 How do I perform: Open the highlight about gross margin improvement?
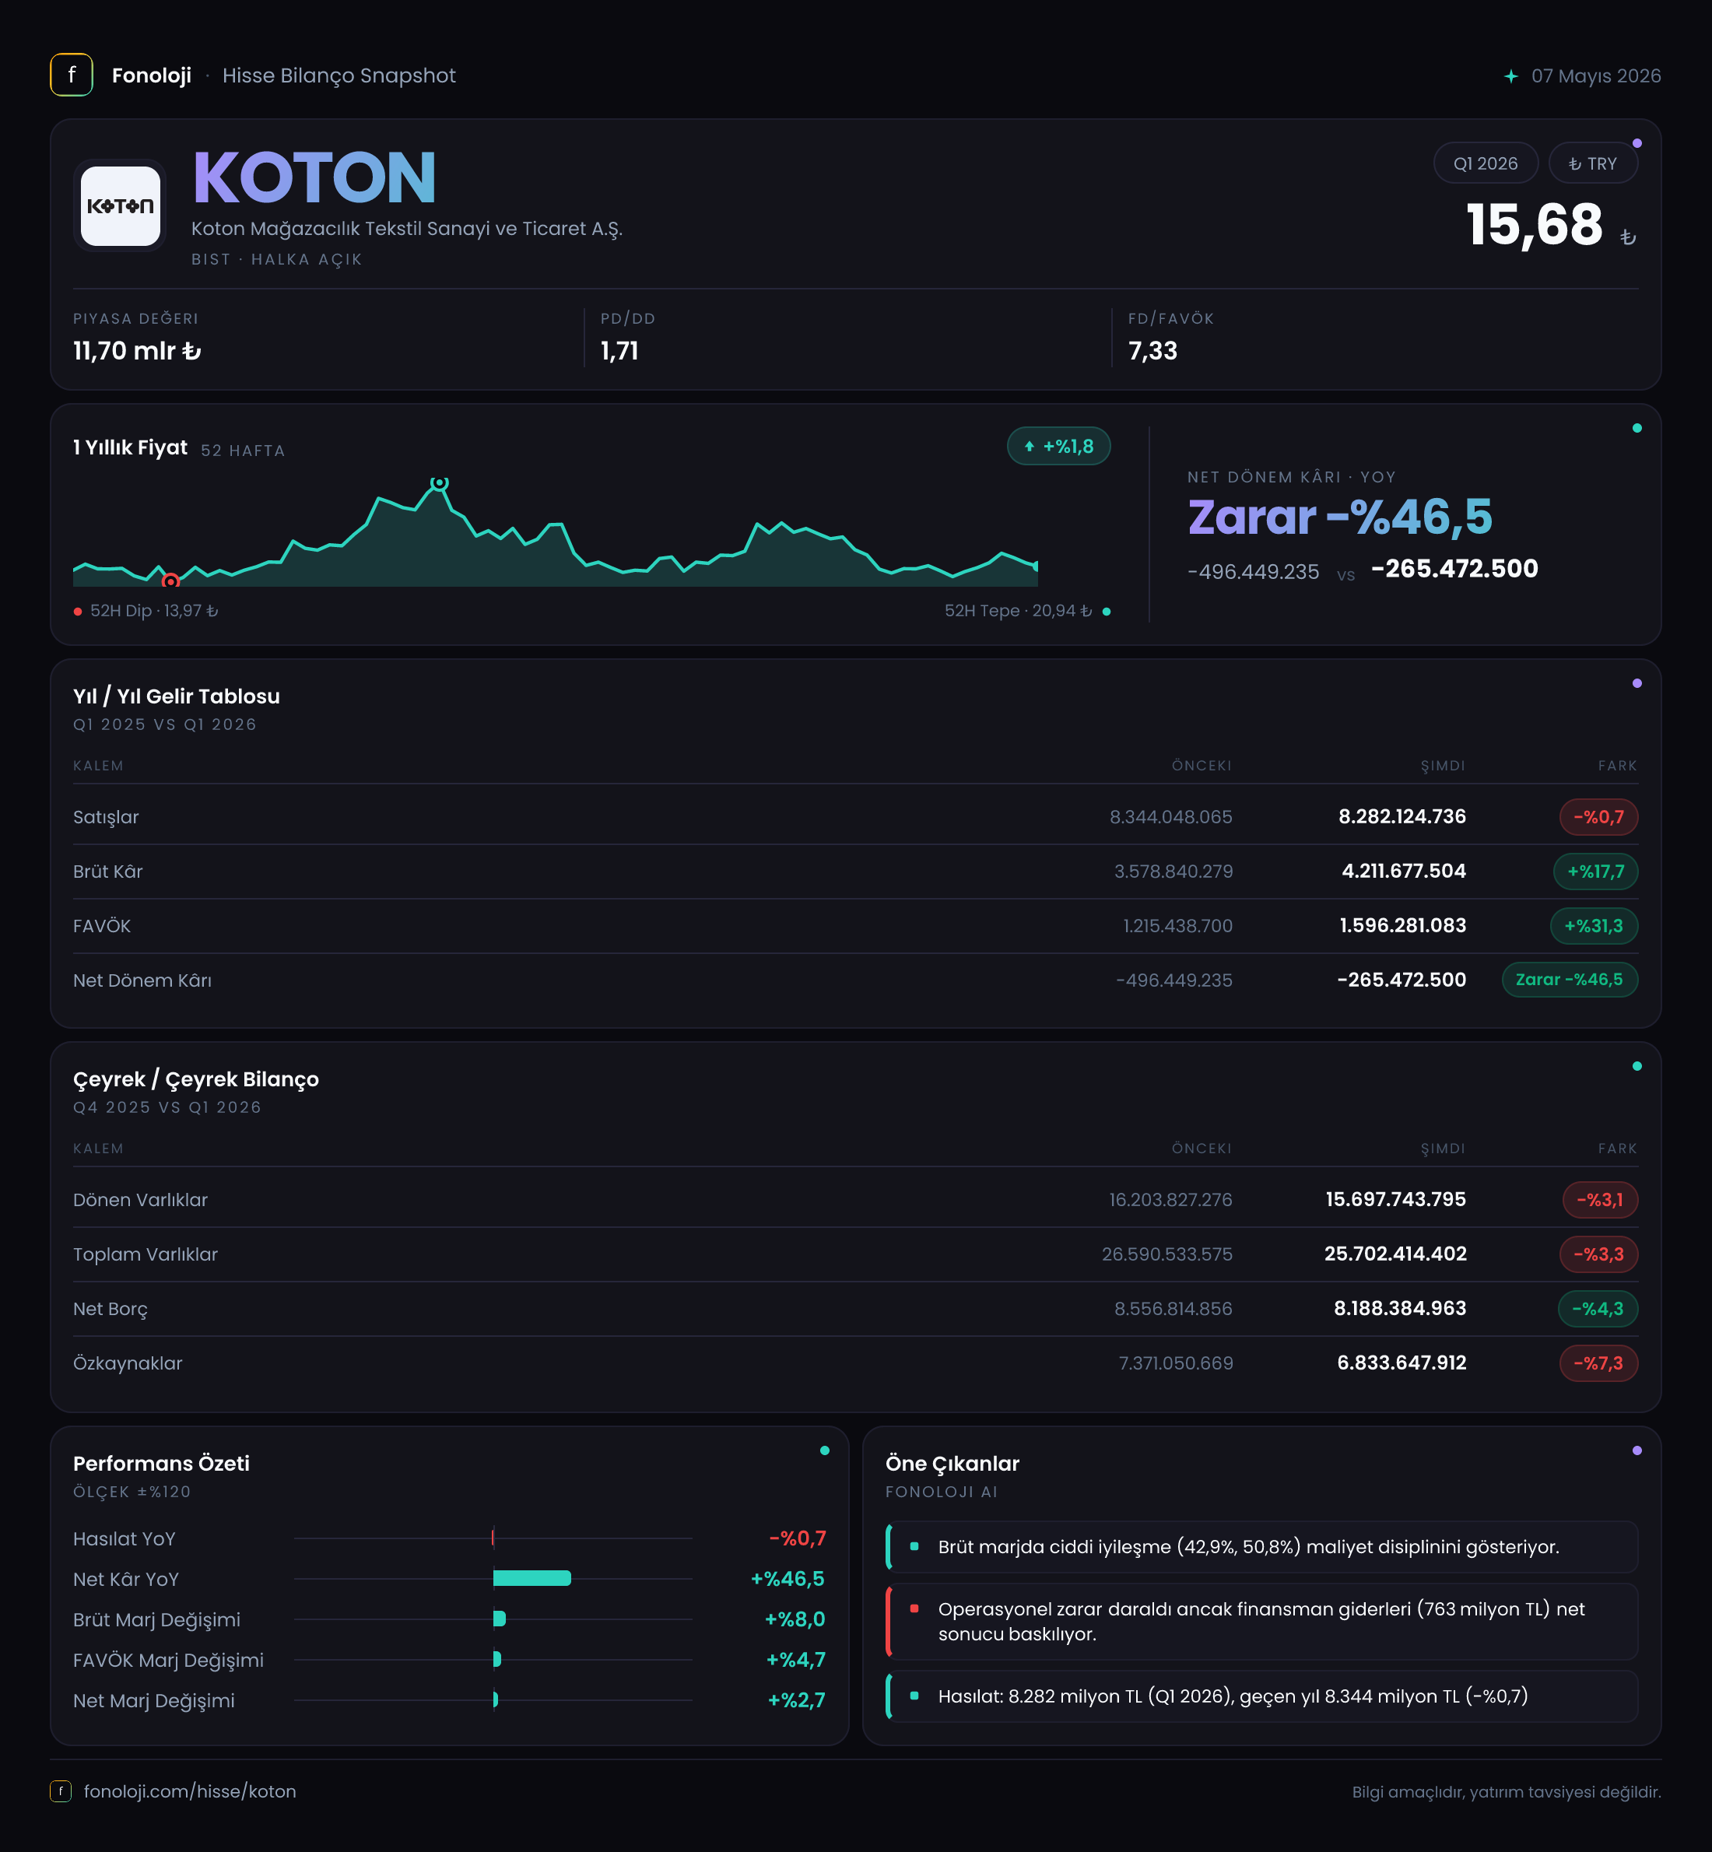(1261, 1547)
